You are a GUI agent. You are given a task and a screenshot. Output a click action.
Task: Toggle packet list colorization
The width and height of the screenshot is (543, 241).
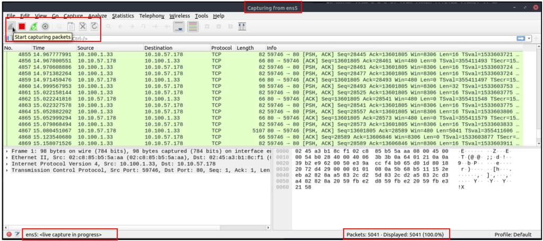tap(193, 26)
